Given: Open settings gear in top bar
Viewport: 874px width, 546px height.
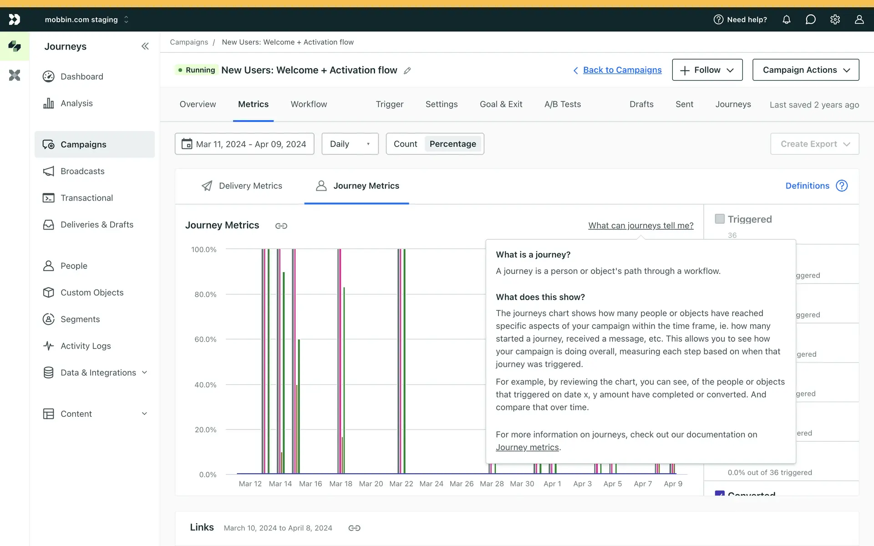Looking at the screenshot, I should (x=835, y=20).
